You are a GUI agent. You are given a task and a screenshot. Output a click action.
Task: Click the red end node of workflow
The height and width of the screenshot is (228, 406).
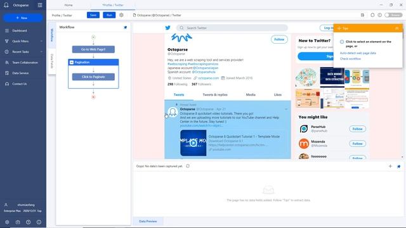click(x=93, y=97)
